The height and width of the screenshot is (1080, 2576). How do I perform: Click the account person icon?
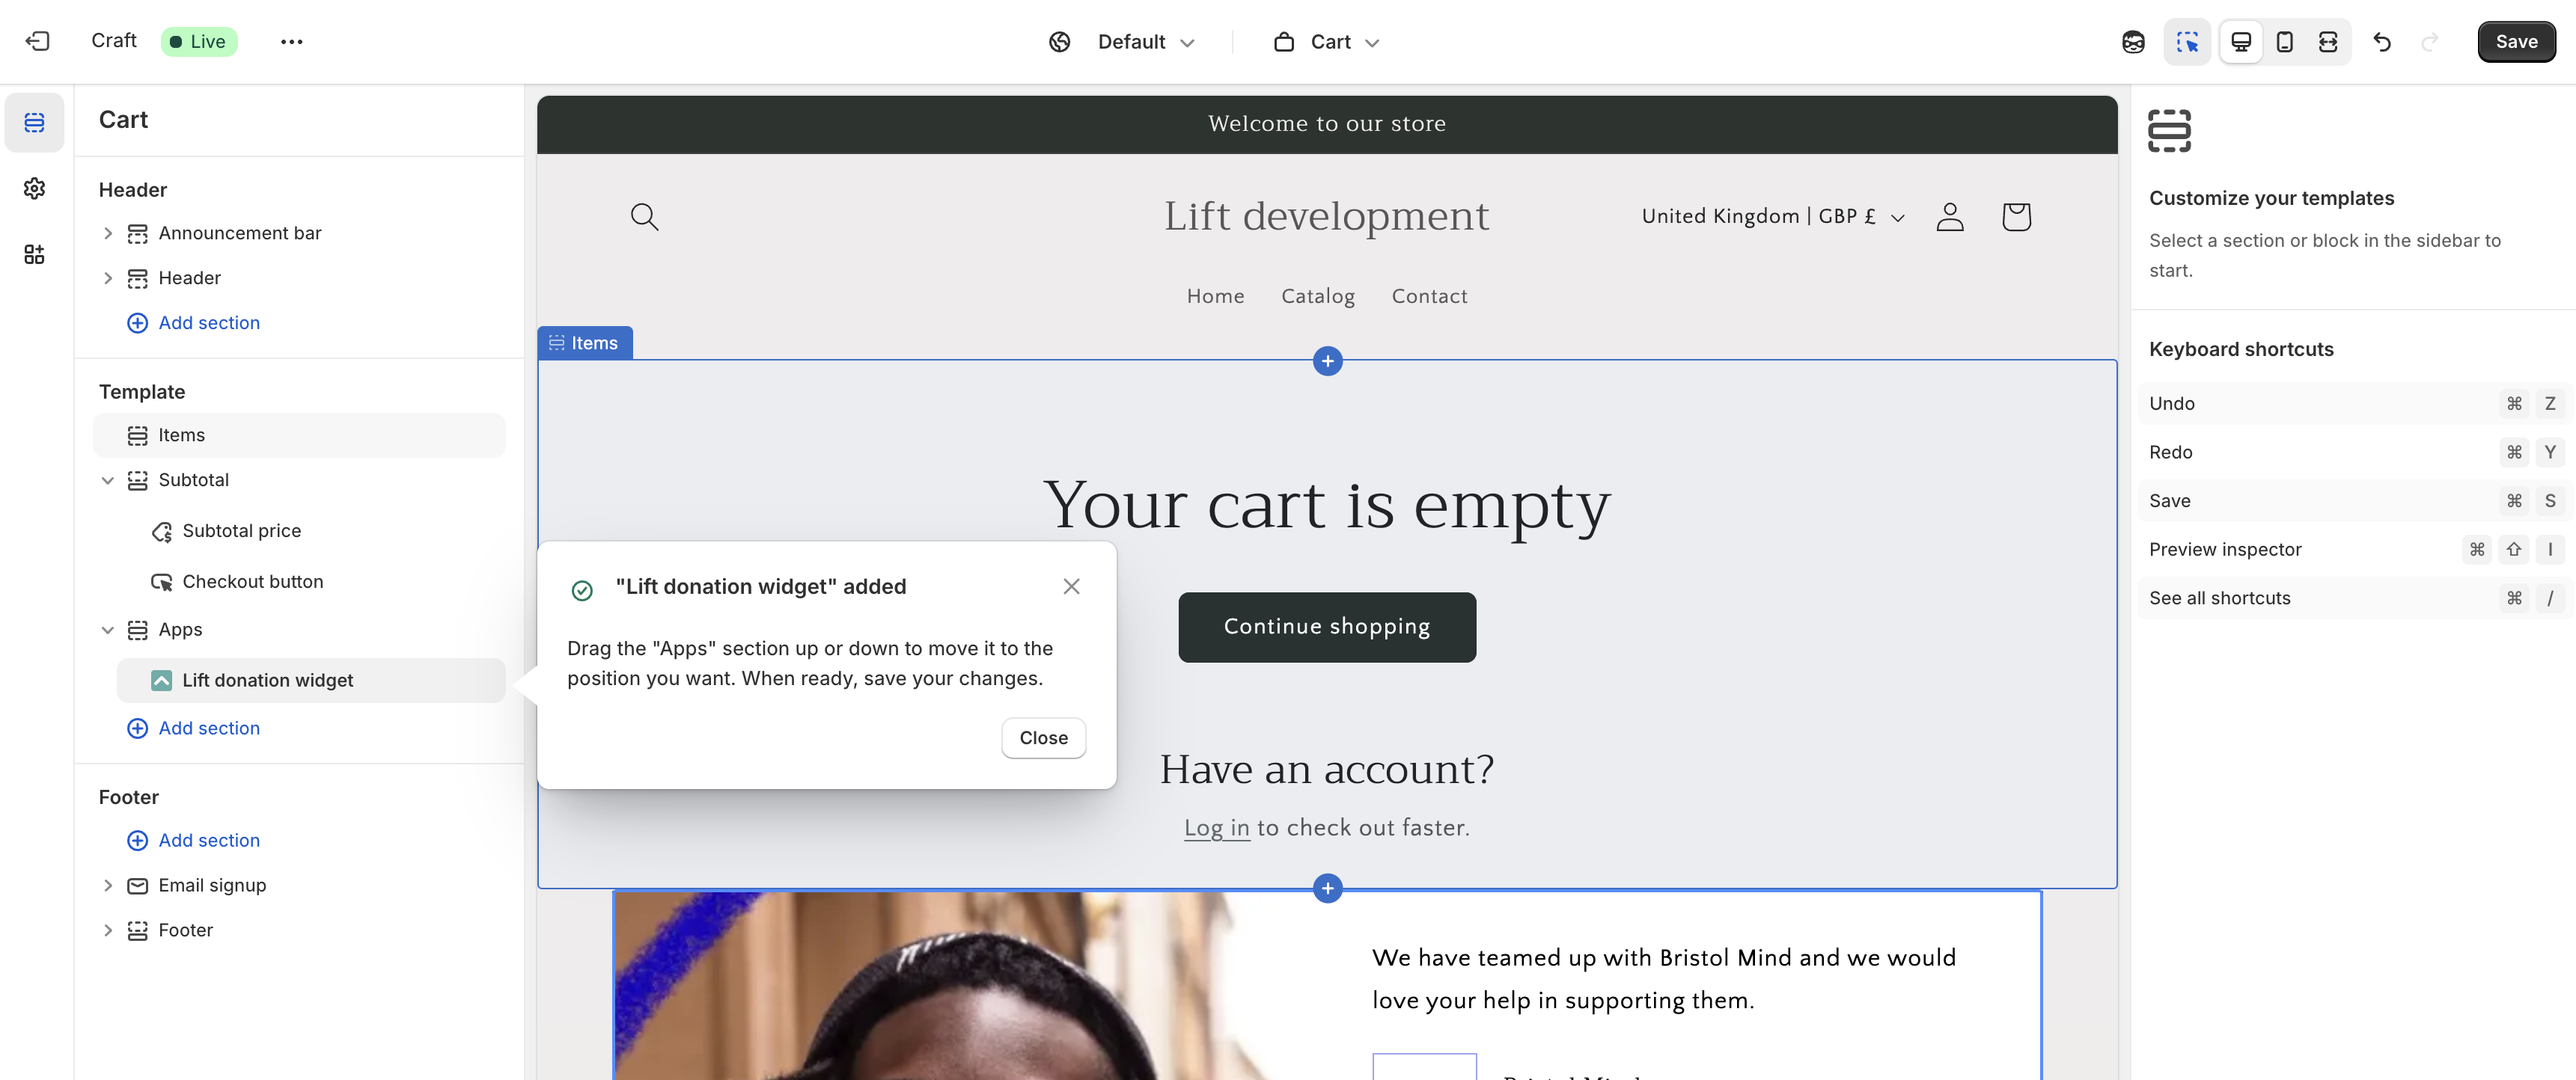click(1949, 216)
